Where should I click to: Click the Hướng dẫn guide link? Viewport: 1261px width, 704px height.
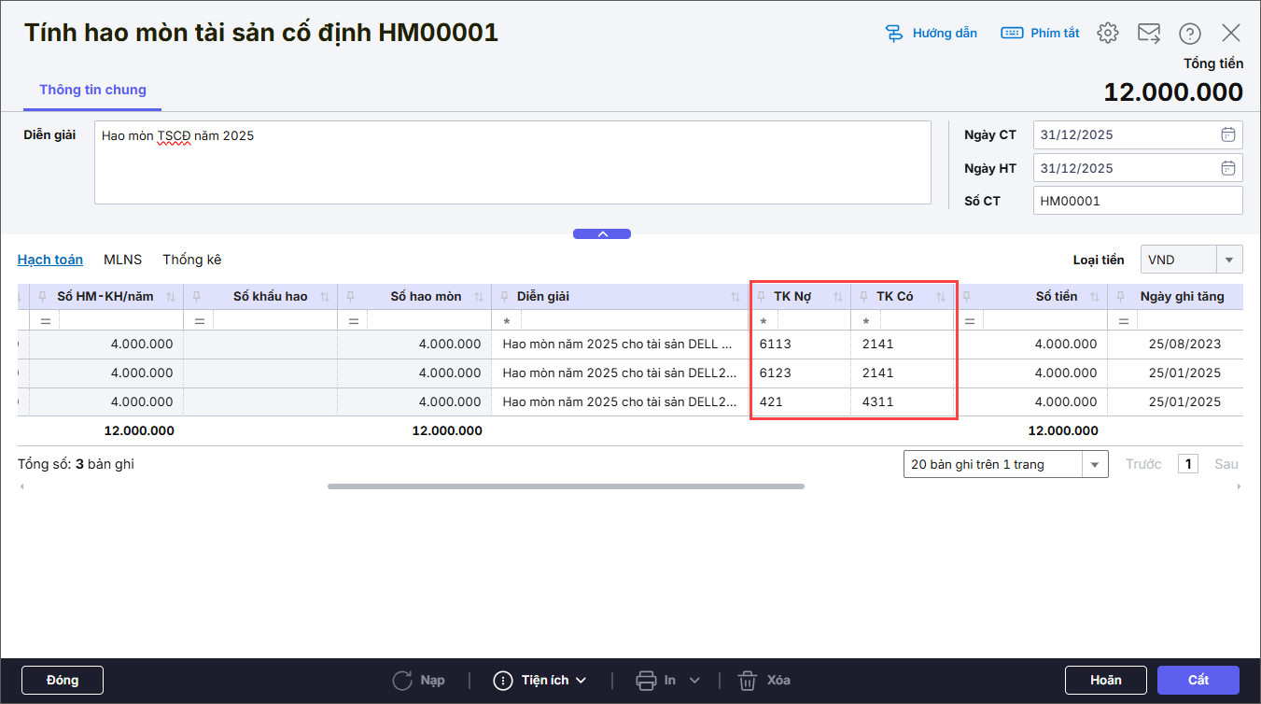[x=931, y=34]
